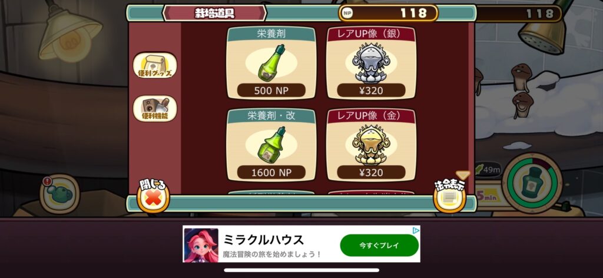Tap the green watering can icon
The height and width of the screenshot is (278, 603).
tap(59, 193)
